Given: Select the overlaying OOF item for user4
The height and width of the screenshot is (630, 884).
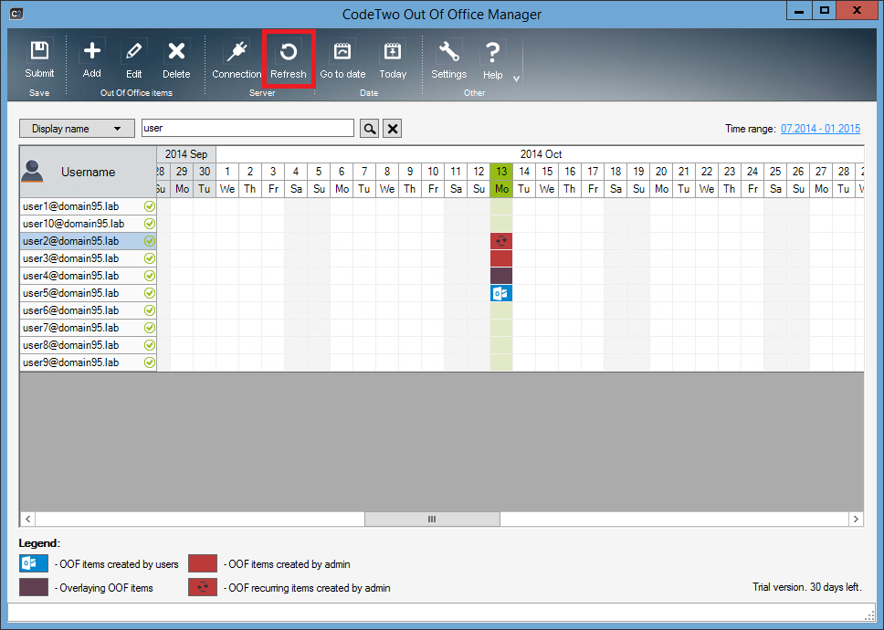Looking at the screenshot, I should point(501,276).
